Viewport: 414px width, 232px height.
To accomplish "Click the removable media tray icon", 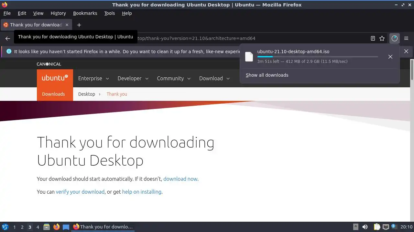I will tap(355, 227).
